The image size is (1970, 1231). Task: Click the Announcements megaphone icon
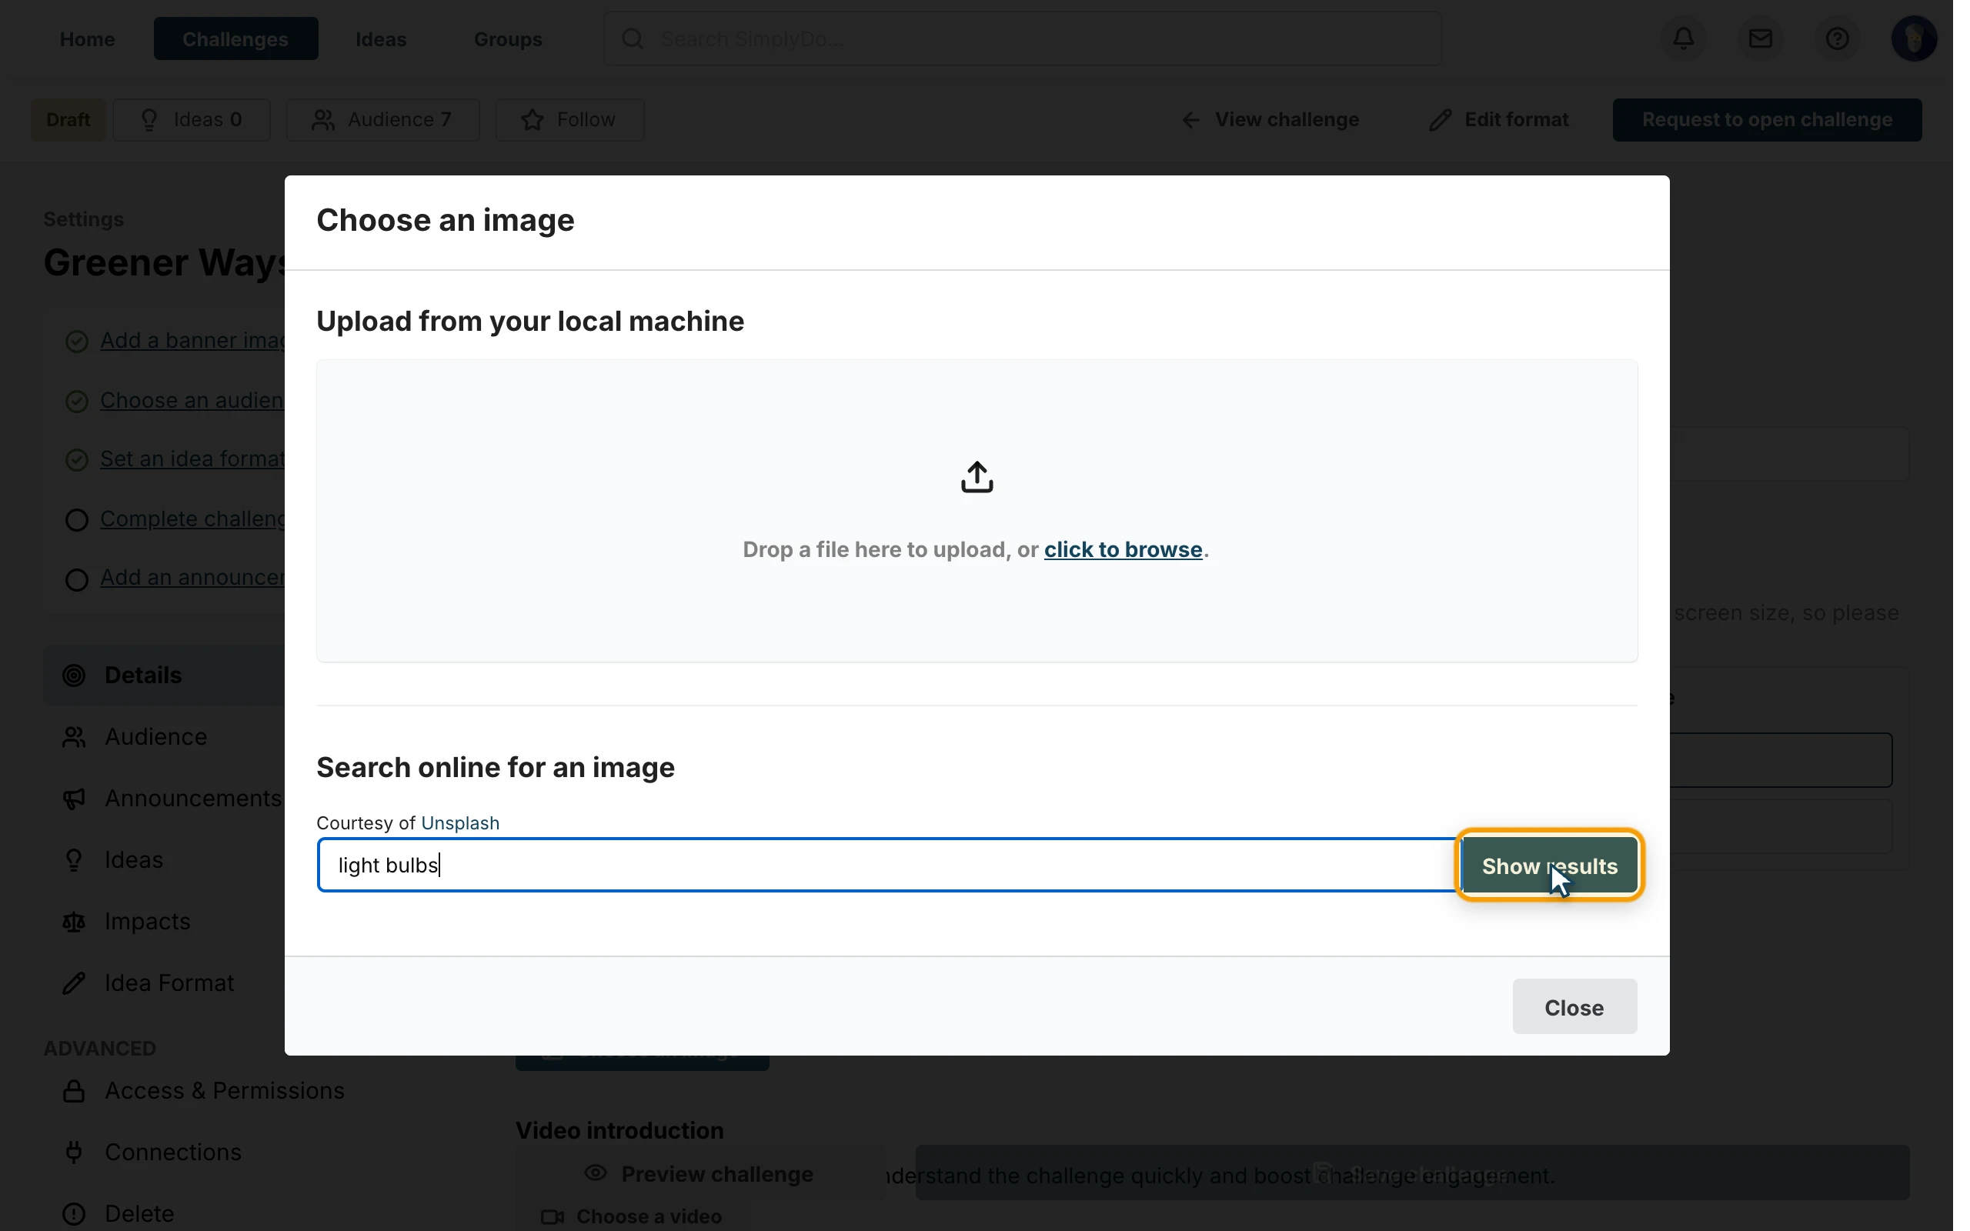[74, 799]
